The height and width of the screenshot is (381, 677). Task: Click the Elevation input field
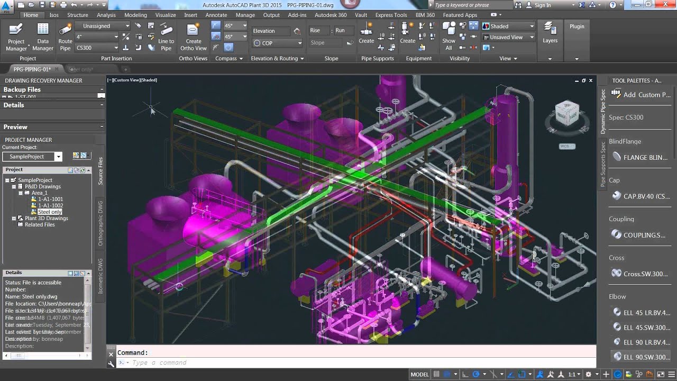(x=270, y=31)
